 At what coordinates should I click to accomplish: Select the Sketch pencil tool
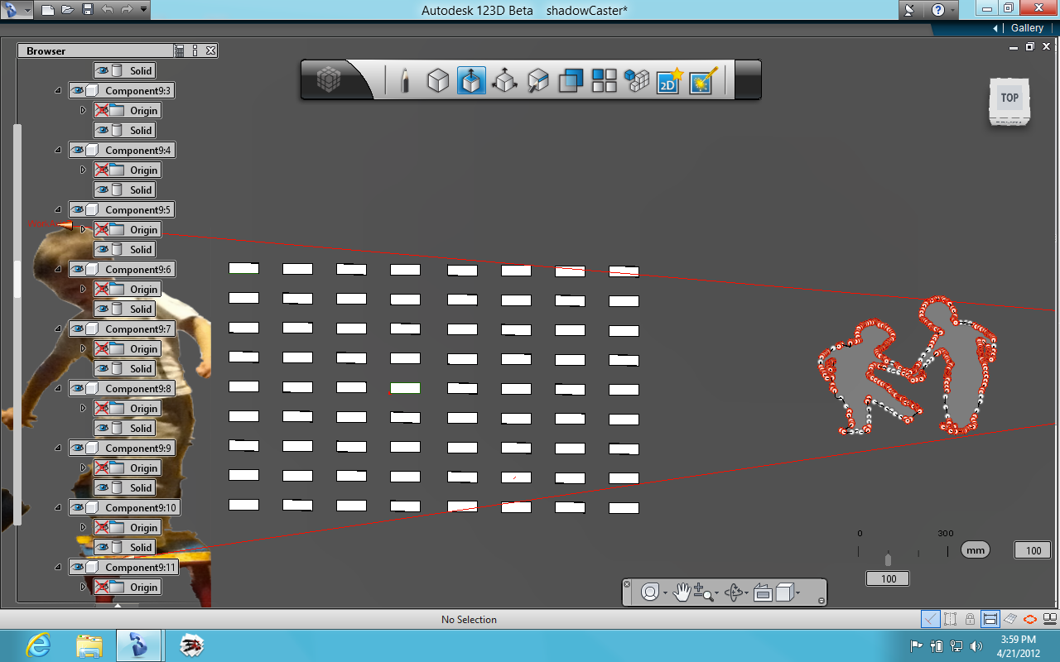(405, 81)
